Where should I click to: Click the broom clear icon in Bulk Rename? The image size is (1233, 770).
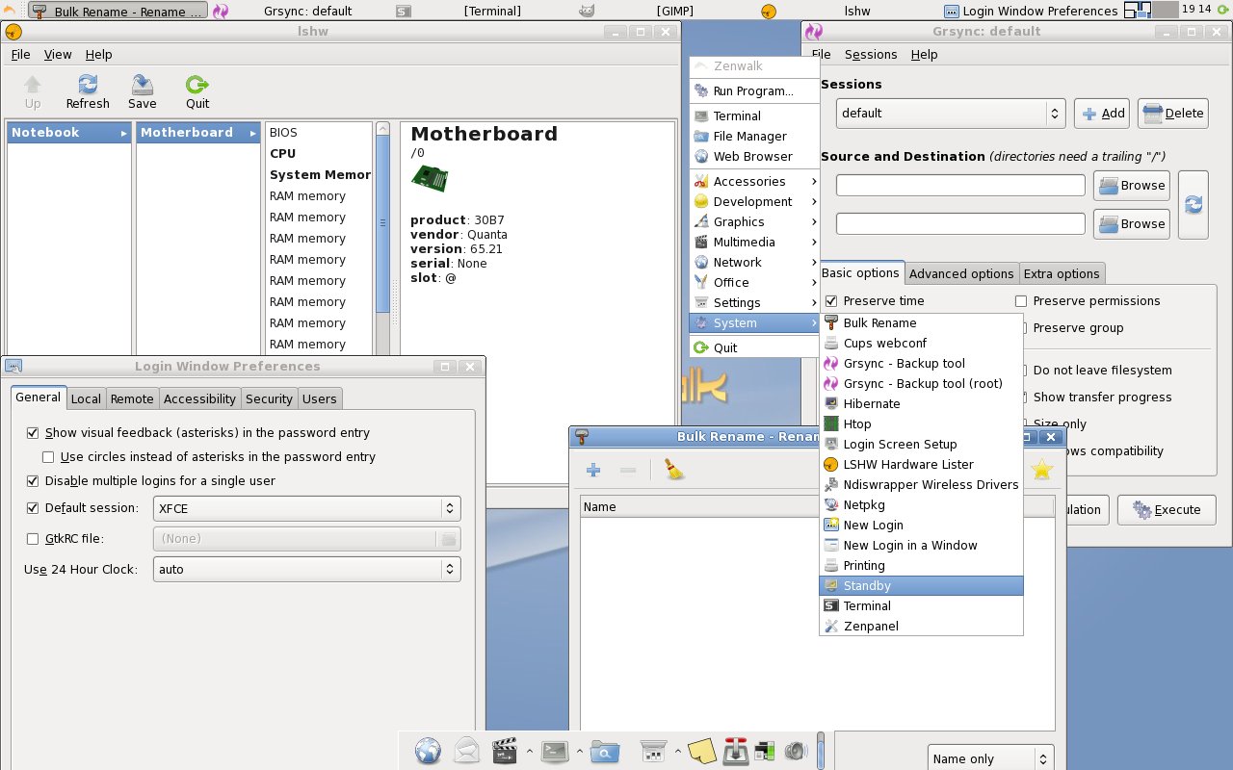(x=674, y=470)
